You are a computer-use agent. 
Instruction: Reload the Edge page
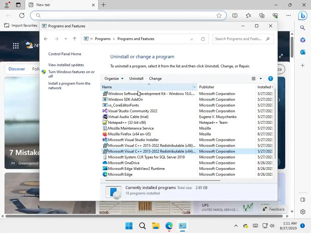point(22,15)
